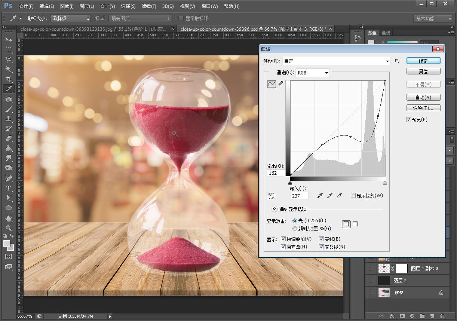Click the on-image adjustment hand icon
Viewport: 457px width, 321px height.
coord(272,196)
